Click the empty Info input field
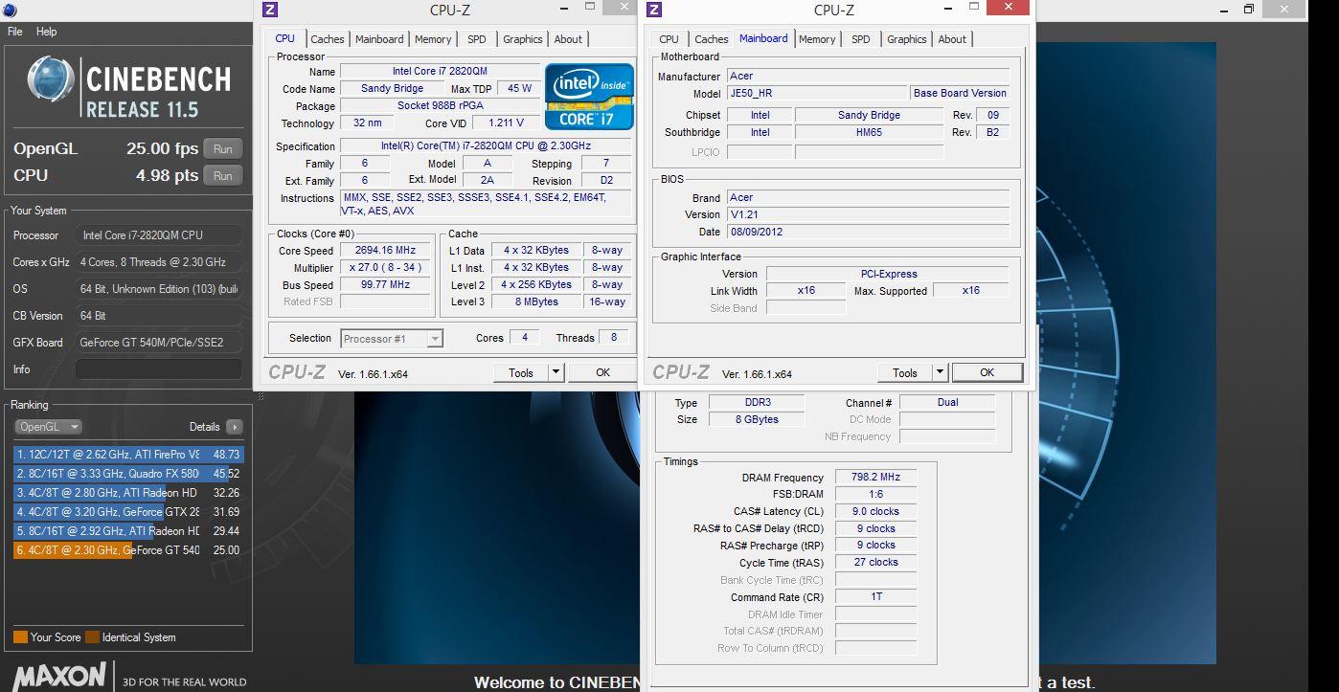The width and height of the screenshot is (1339, 692). tap(159, 369)
